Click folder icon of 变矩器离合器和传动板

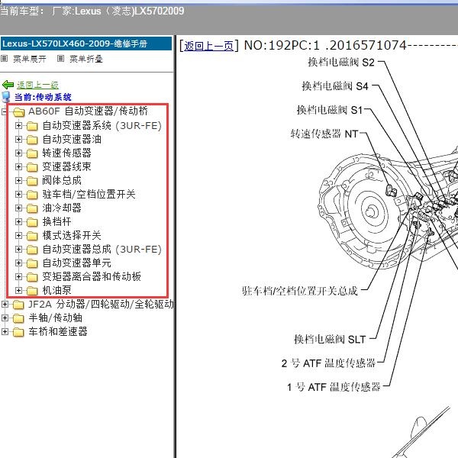click(x=32, y=277)
